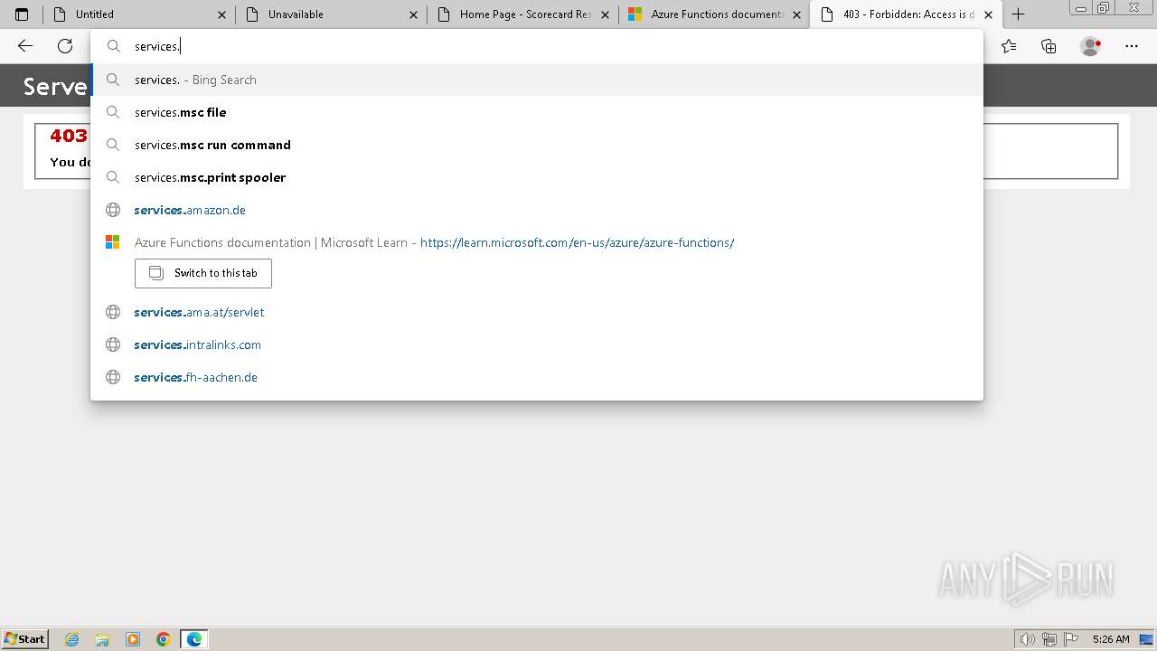1157x651 pixels.
Task: Open the Collections icon
Action: [1049, 46]
